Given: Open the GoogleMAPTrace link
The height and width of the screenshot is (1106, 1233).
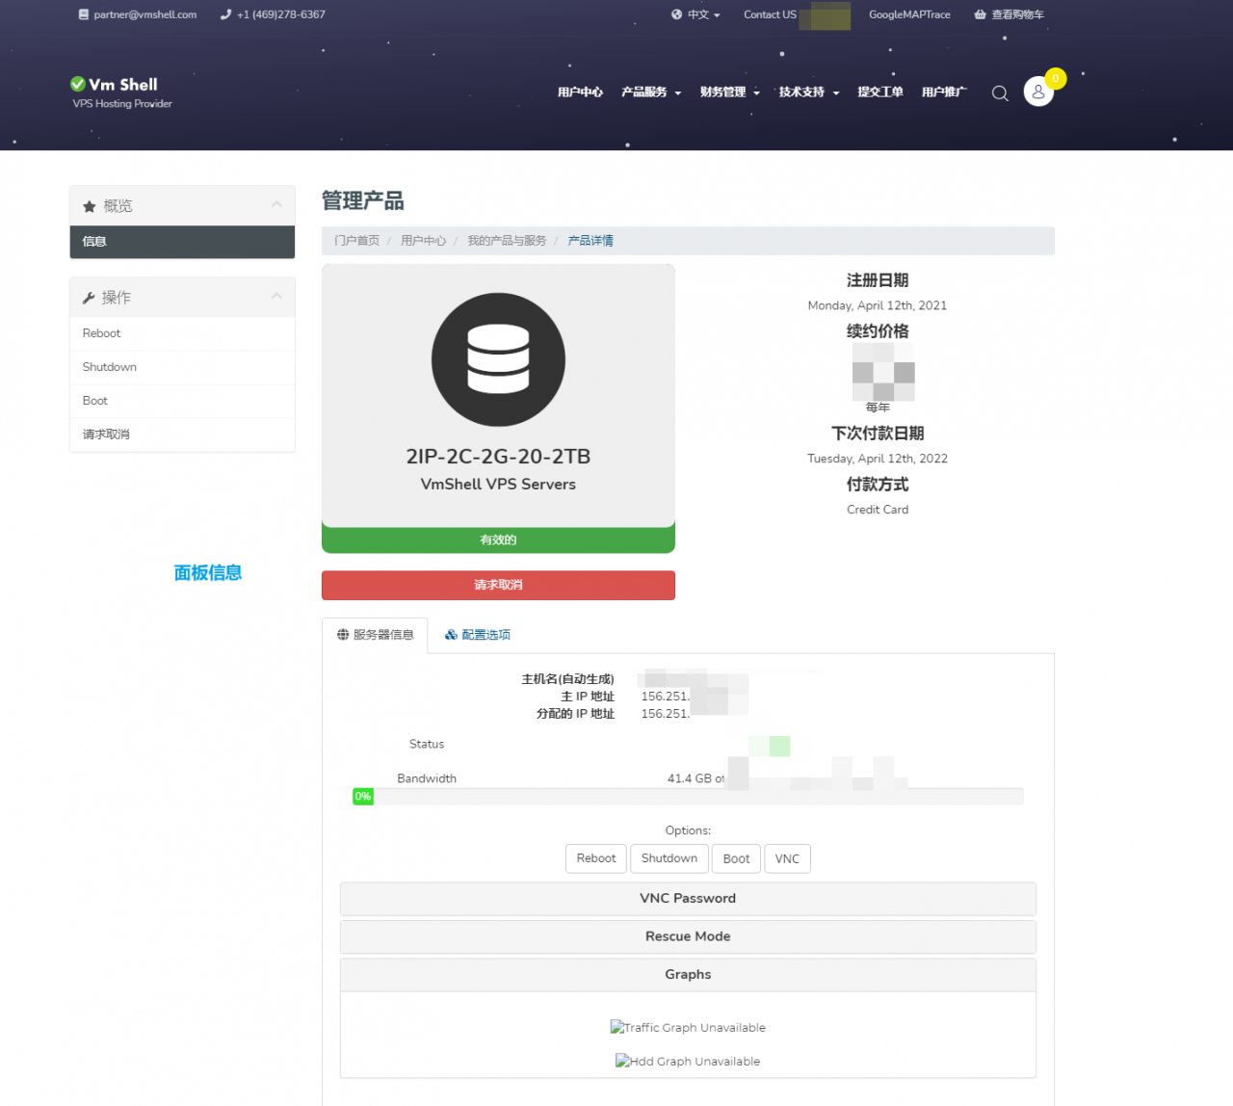Looking at the screenshot, I should [x=909, y=14].
